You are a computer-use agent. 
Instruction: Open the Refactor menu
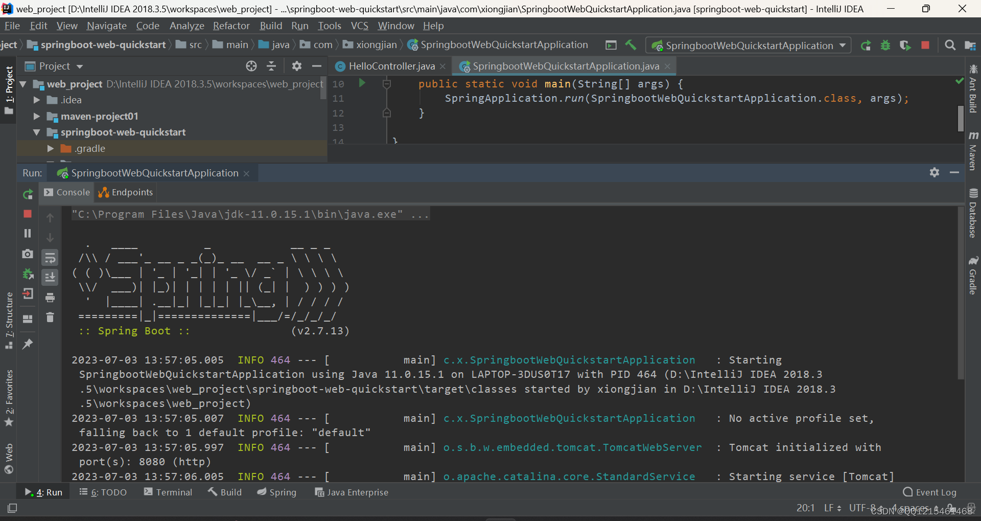tap(231, 26)
